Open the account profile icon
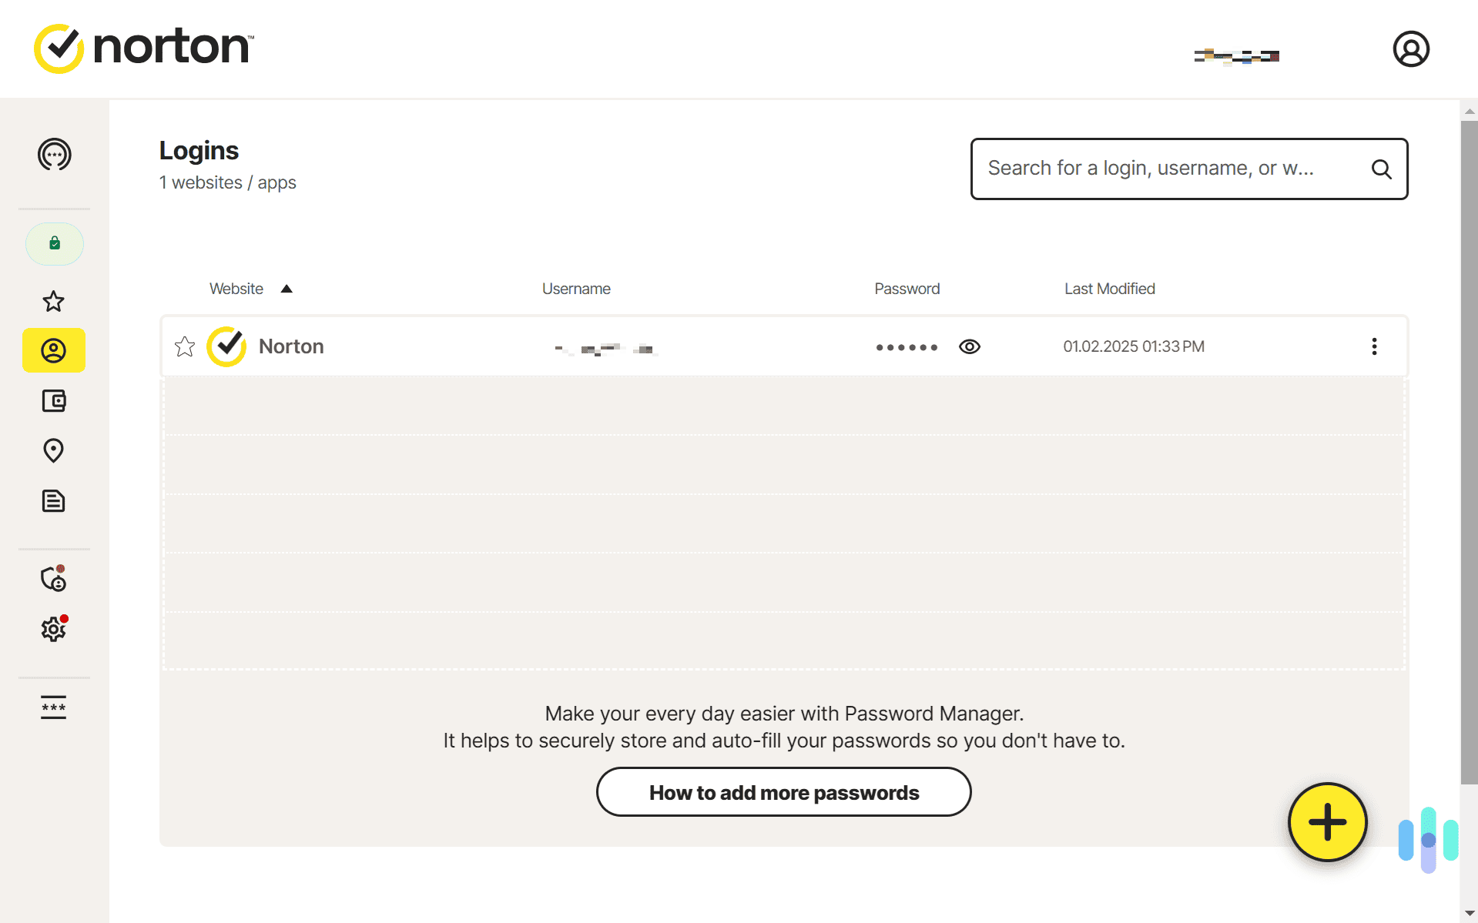 1411,49
